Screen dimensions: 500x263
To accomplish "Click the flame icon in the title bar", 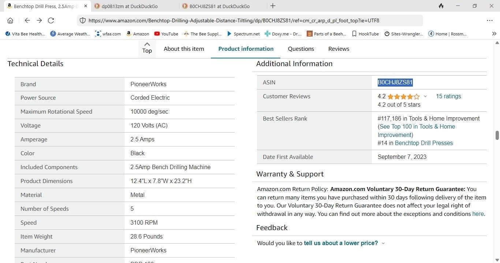I will point(441,6).
